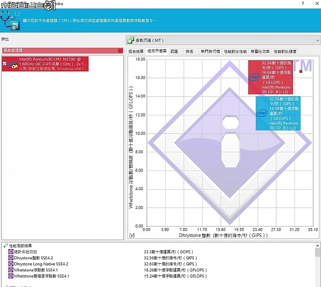Image resolution: width=321 pixels, height=287 pixels.
Task: Click the Intel processor icon in the list
Action: (13, 64)
